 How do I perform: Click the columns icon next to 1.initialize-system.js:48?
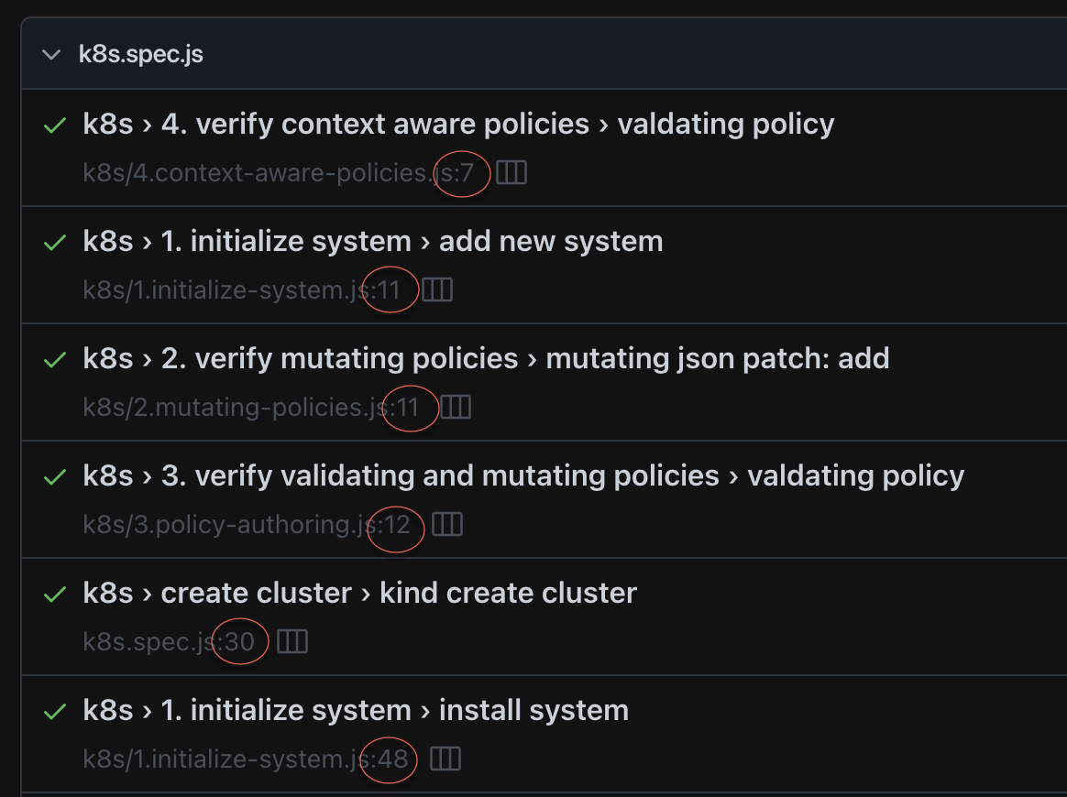pos(446,759)
